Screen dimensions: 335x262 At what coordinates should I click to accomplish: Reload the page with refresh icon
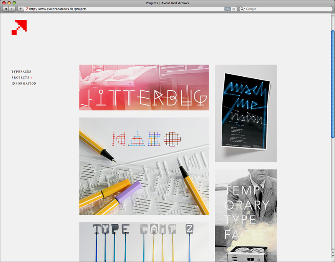click(234, 9)
